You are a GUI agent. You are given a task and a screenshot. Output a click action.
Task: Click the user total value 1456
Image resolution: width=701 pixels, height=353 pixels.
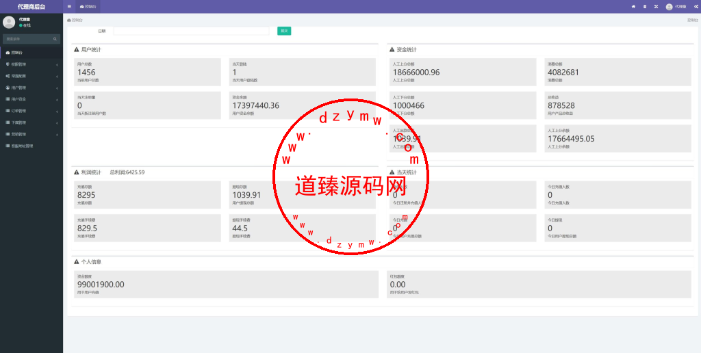coord(86,73)
